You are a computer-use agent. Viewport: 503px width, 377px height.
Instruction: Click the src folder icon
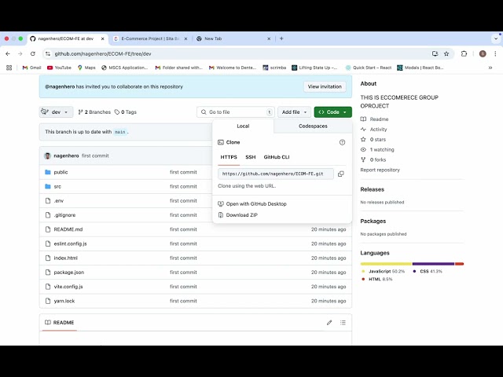(48, 187)
